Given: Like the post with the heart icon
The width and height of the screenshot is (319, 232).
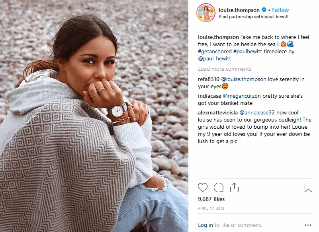Looking at the screenshot, I should [203, 188].
